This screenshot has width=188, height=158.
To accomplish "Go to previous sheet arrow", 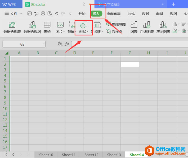I will click(14, 155).
